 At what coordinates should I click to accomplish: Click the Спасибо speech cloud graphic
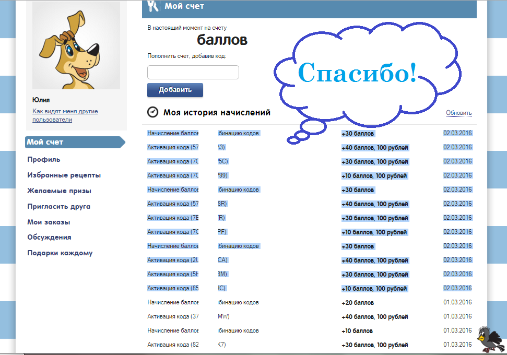(360, 73)
